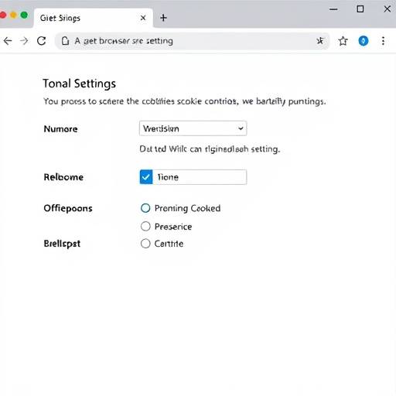Open the three-dot browser menu
Image resolution: width=396 pixels, height=396 pixels.
[383, 41]
